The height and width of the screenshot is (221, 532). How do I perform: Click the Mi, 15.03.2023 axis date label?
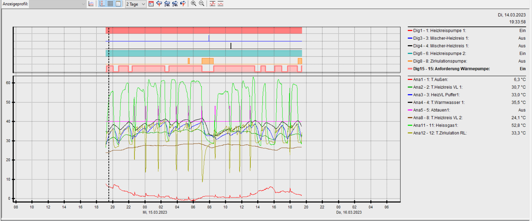155,212
